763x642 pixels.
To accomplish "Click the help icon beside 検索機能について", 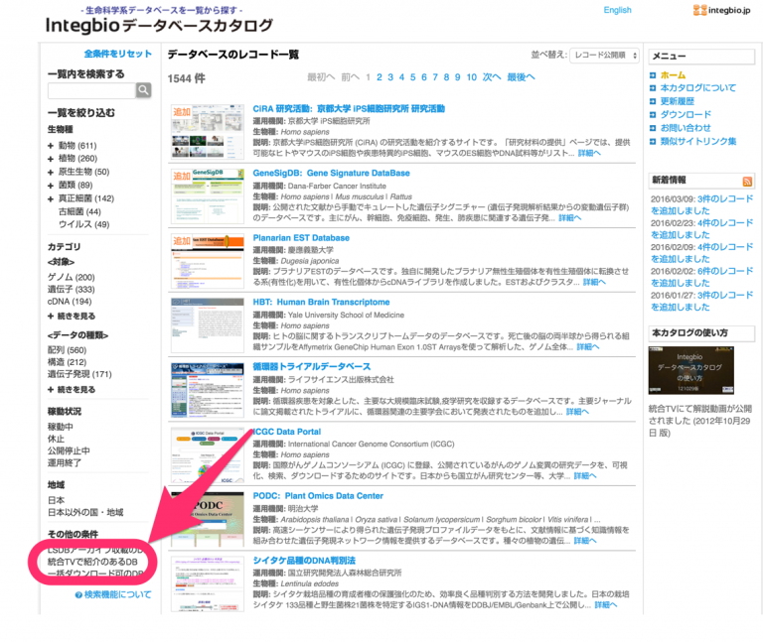I will point(78,594).
